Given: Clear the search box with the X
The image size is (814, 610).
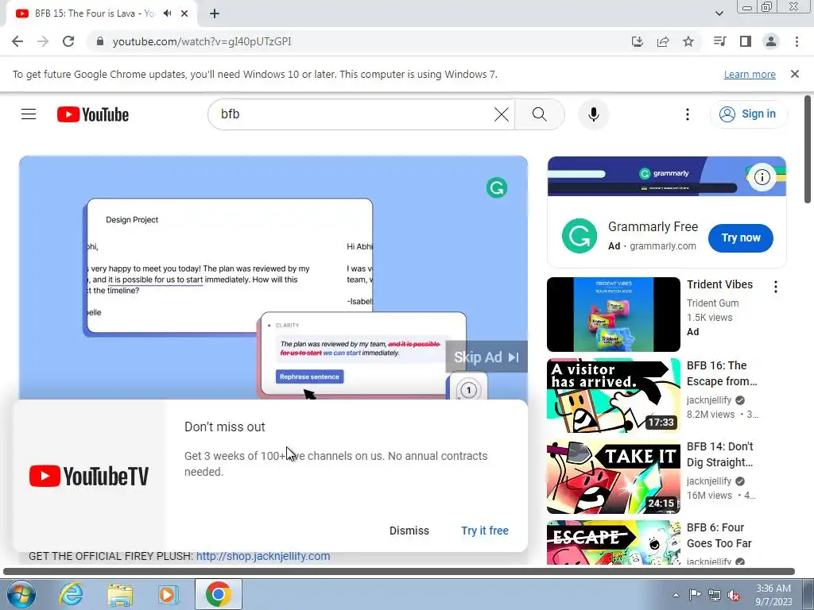Looking at the screenshot, I should coord(502,114).
